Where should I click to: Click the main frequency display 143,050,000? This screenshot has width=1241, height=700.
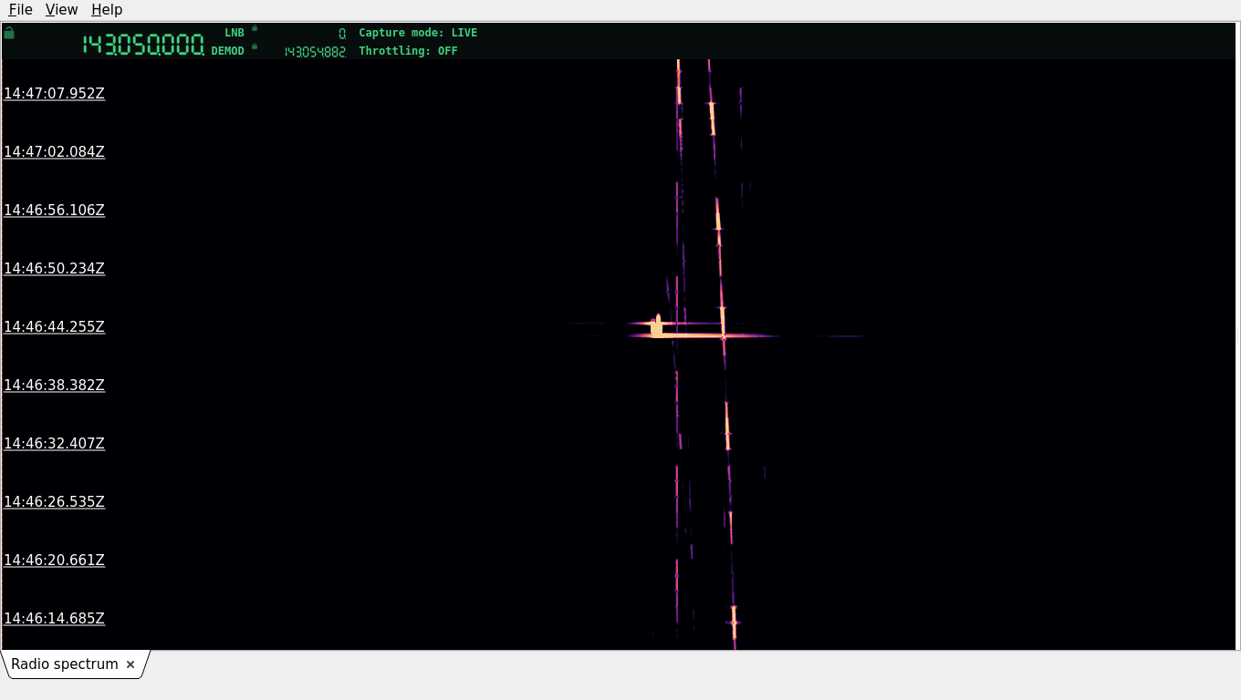(x=143, y=45)
